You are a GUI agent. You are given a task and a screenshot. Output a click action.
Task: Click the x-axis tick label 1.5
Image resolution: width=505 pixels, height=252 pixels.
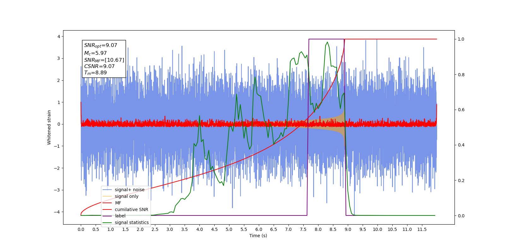(x=125, y=229)
